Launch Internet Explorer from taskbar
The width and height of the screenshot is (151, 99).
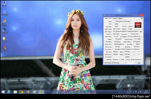[9, 92]
